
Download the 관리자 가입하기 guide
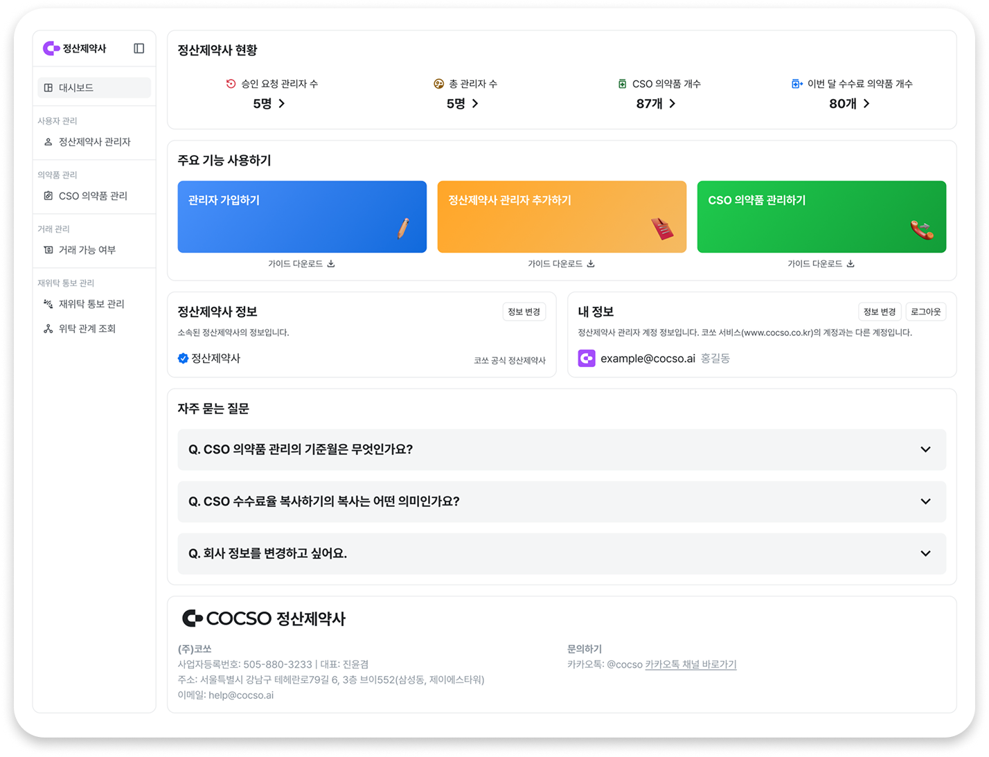[303, 263]
